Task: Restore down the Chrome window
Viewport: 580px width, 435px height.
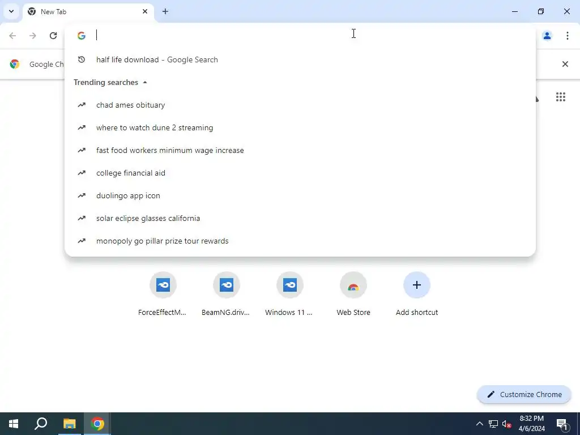Action: [x=541, y=11]
